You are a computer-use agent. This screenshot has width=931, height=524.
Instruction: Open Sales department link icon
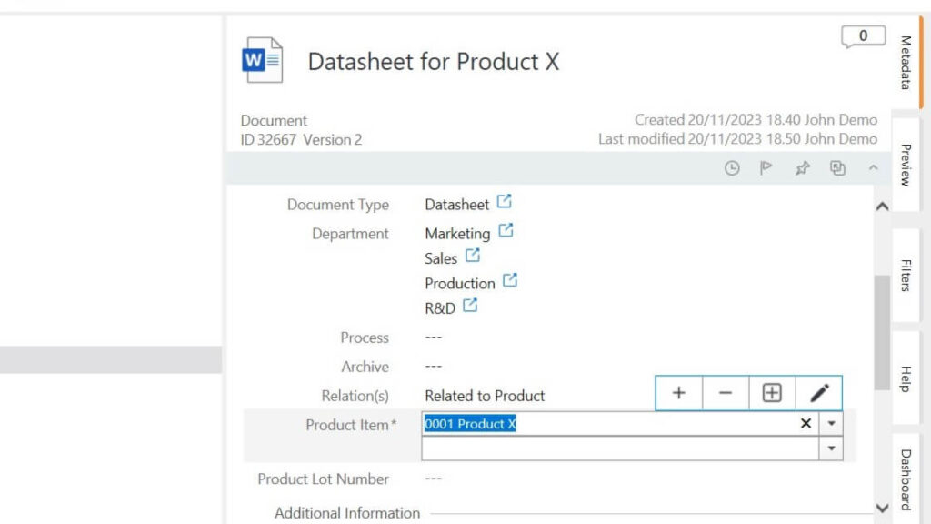click(x=473, y=256)
